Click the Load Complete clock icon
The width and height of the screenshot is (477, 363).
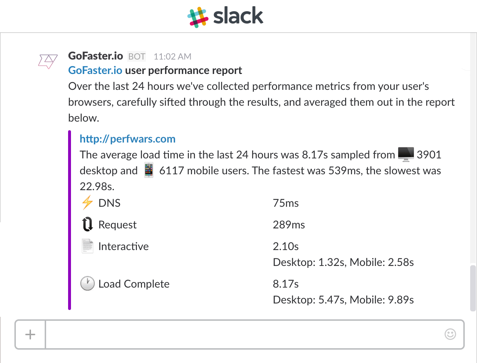87,284
